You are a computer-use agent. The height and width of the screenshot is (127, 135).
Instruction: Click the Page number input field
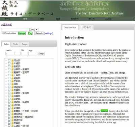pyautogui.click(x=33, y=53)
